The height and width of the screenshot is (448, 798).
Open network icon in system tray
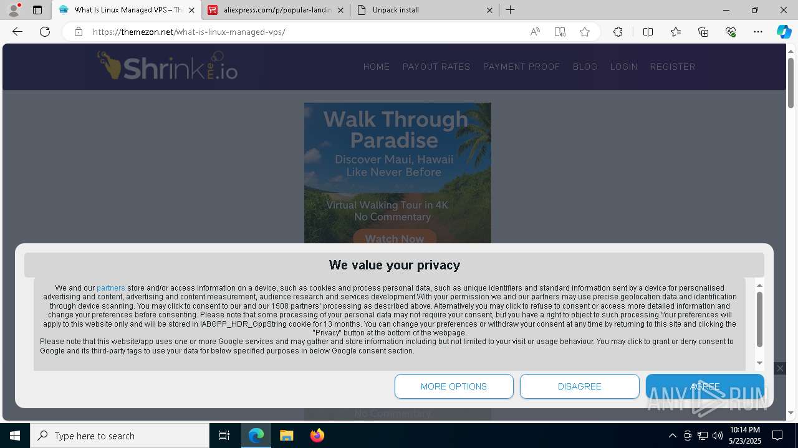[703, 436]
